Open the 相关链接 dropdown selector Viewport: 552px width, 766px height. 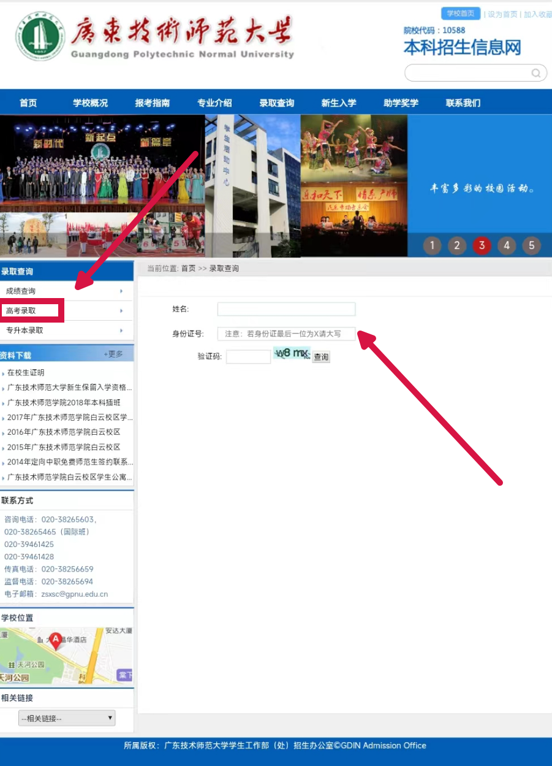coord(66,718)
